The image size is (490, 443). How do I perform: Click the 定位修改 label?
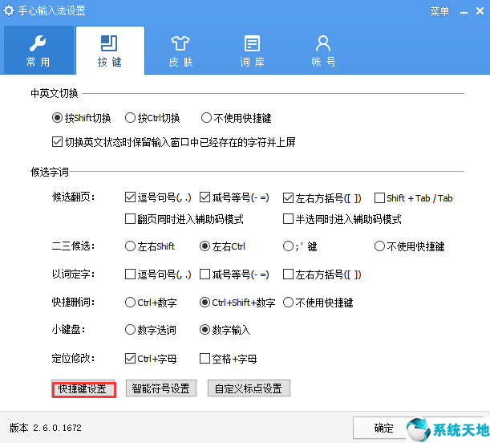coord(73,358)
